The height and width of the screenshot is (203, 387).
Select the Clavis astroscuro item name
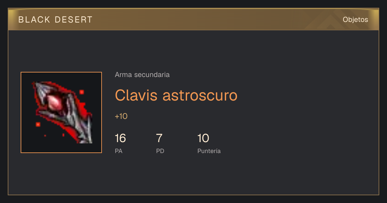176,95
